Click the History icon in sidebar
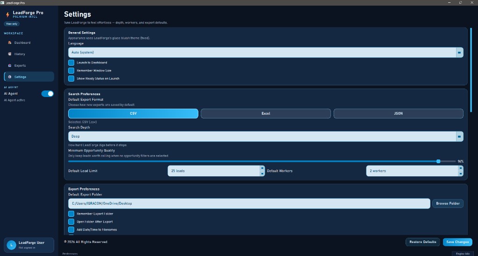Screen dimensions: 478x256 tap(9, 54)
